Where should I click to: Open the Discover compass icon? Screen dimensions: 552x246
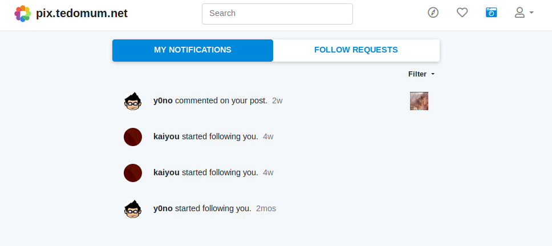(x=433, y=13)
